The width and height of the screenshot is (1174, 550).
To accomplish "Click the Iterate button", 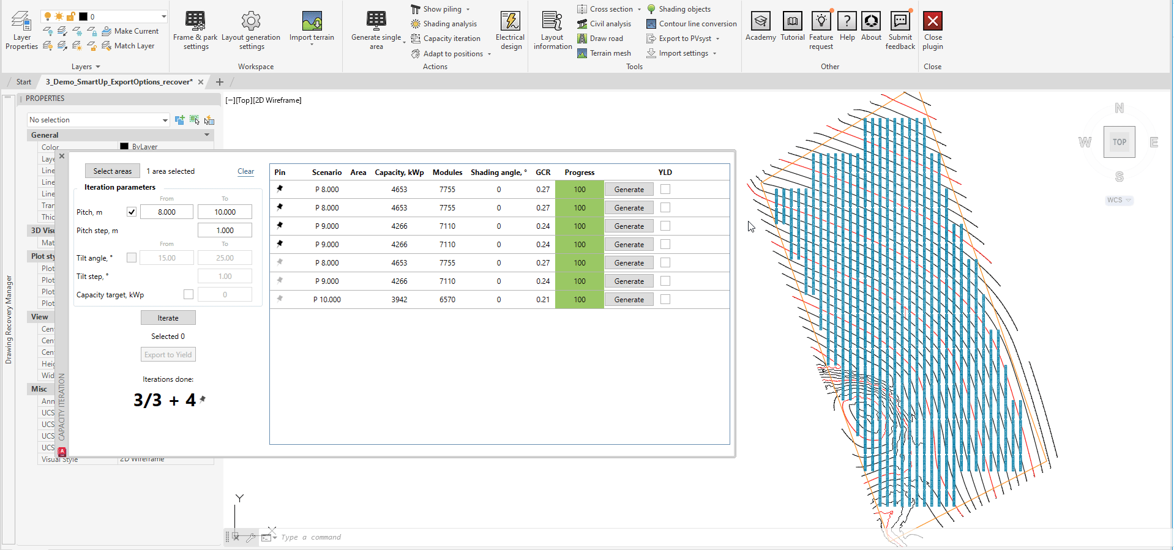I will [x=168, y=318].
